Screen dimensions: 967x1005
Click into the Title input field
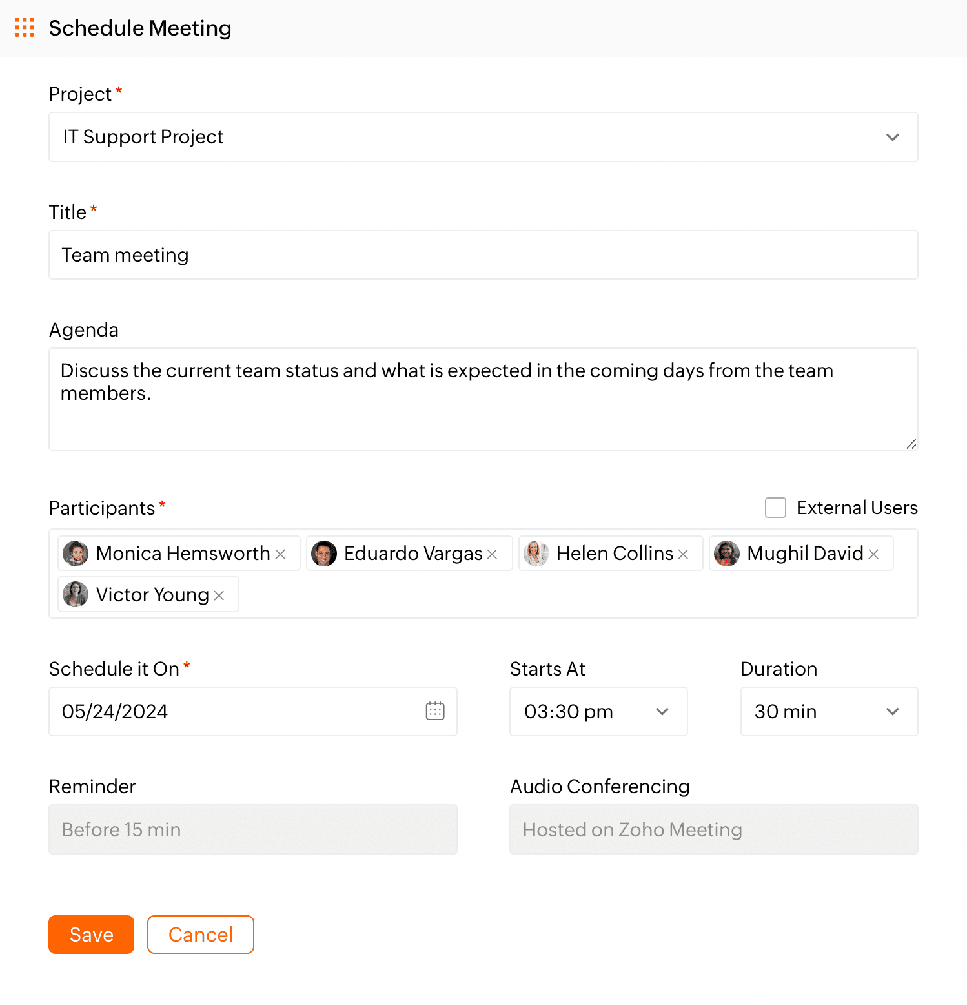pyautogui.click(x=483, y=255)
